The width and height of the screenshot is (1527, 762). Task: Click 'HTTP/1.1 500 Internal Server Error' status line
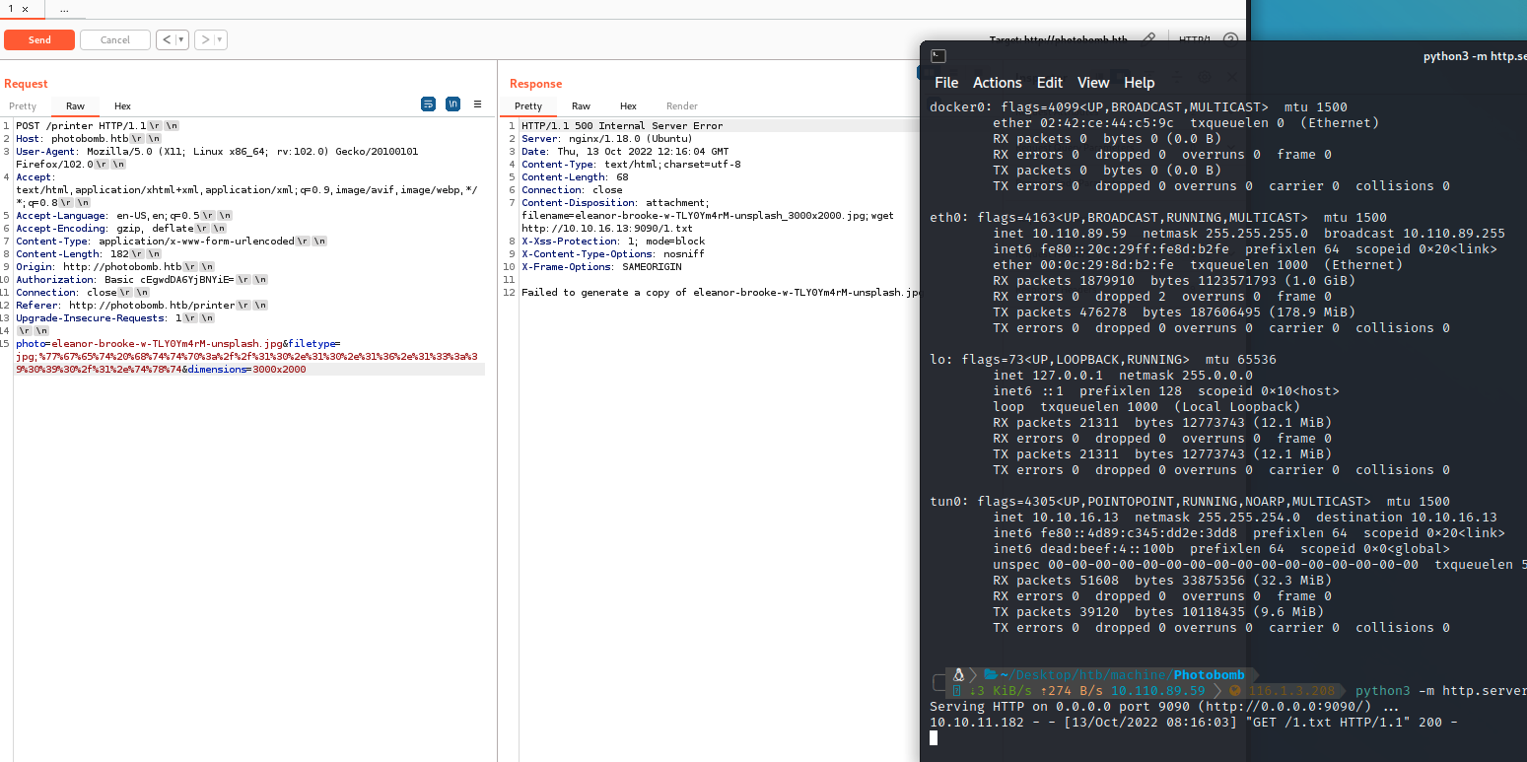click(622, 126)
